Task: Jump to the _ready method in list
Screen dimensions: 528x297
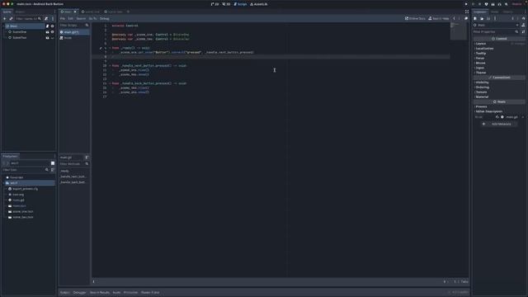Action: coord(64,171)
